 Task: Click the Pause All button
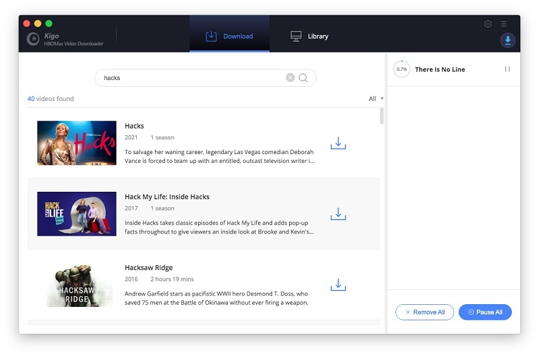[485, 312]
